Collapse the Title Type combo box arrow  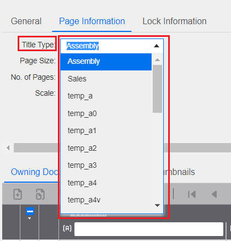(x=157, y=46)
